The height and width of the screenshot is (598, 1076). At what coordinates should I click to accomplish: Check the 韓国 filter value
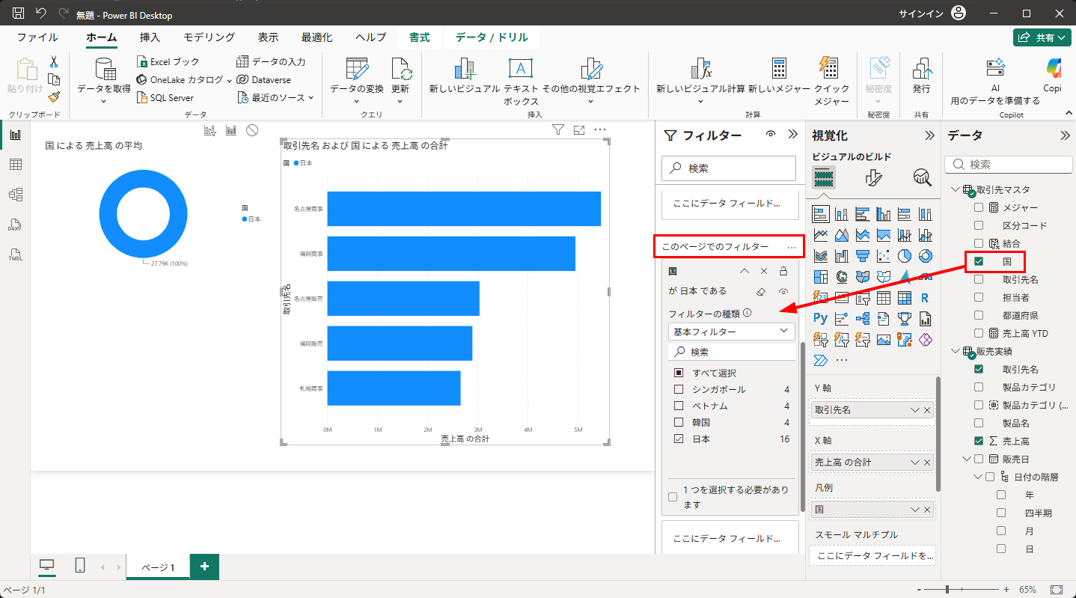(x=679, y=422)
